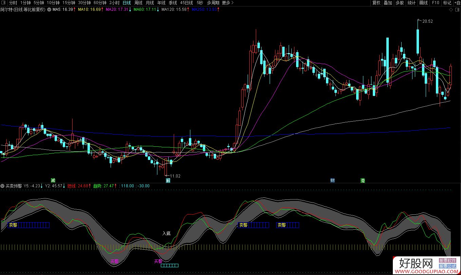Click the 入底 signal label
Viewport: 461px width, 275px height.
[x=166, y=233]
